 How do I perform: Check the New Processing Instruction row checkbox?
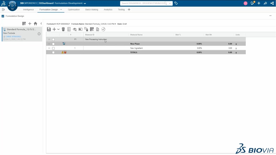[53, 40]
